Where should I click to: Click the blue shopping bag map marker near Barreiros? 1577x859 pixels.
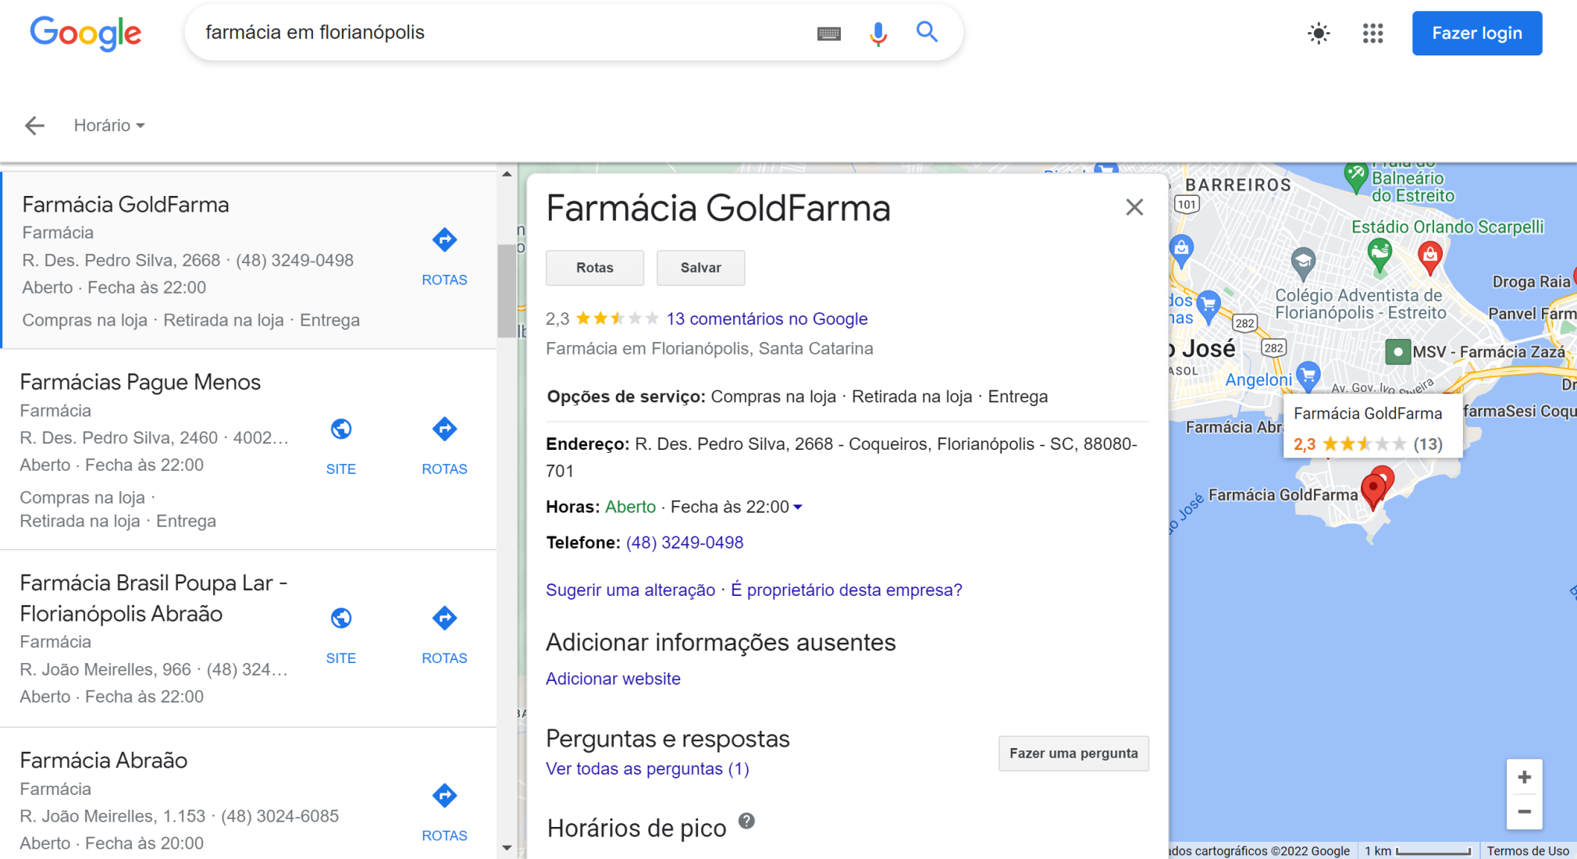[x=1181, y=251]
